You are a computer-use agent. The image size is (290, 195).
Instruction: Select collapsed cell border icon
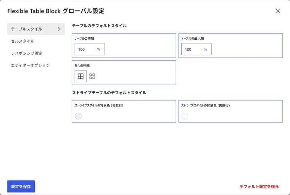click(x=80, y=76)
